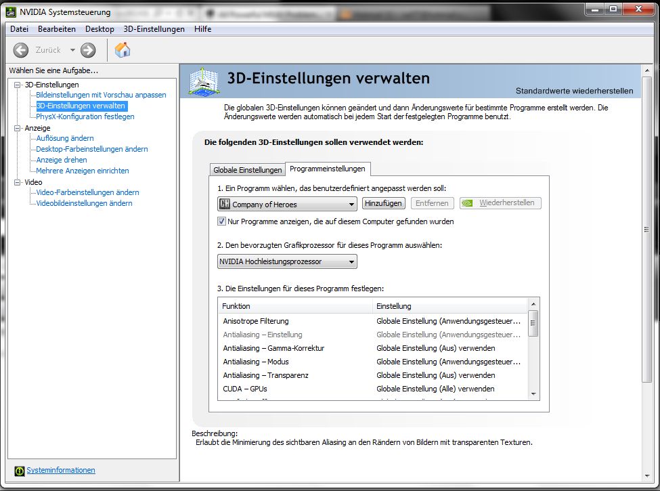Collapse the Video tree node
This screenshot has width=660, height=491.
point(17,182)
